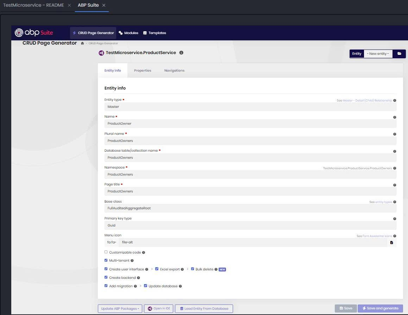Click help icon for the Name field
The image size is (408, 315).
click(395, 117)
